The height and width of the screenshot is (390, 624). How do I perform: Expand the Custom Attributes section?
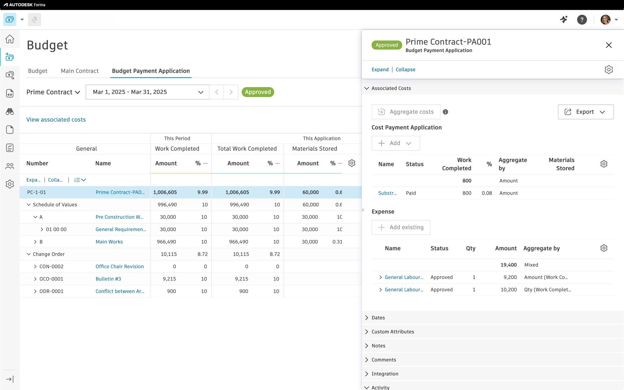tap(367, 332)
